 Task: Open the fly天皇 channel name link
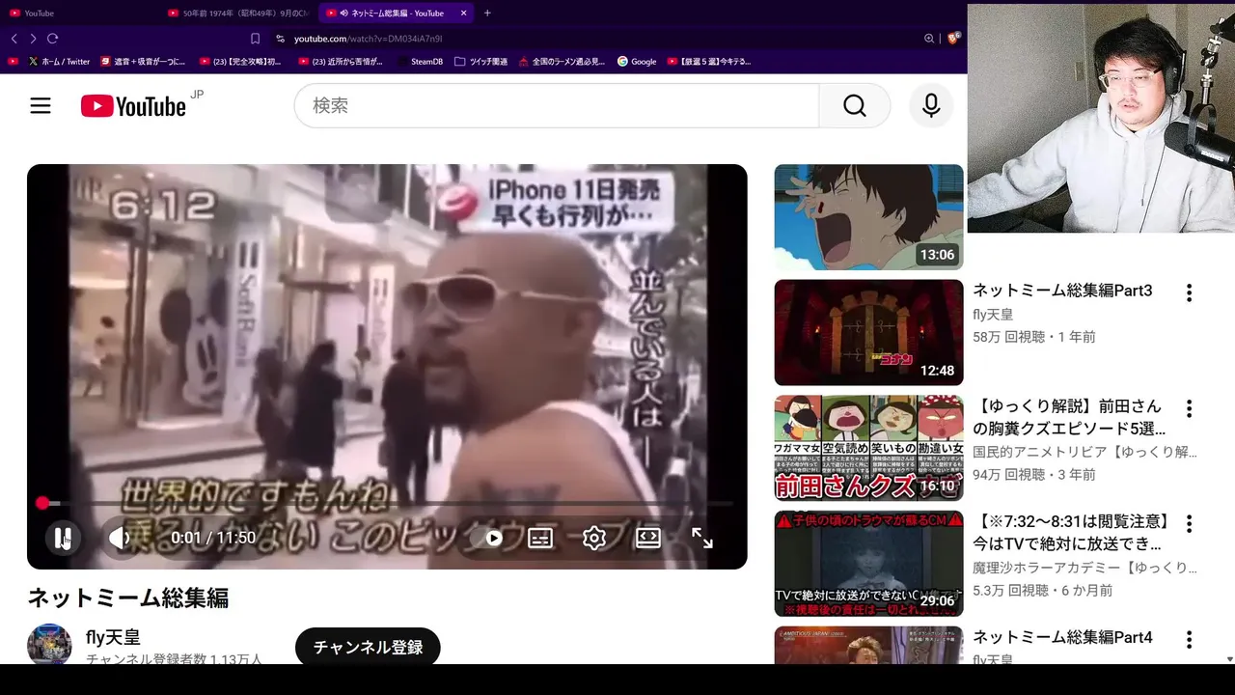point(114,637)
